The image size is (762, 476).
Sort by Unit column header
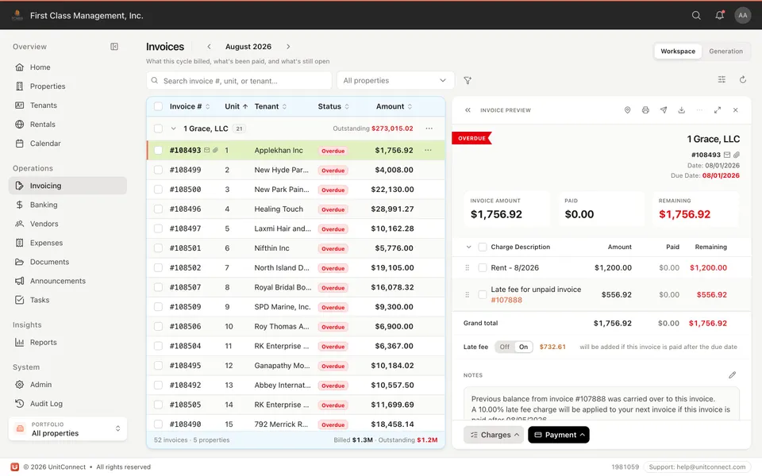[x=237, y=106]
